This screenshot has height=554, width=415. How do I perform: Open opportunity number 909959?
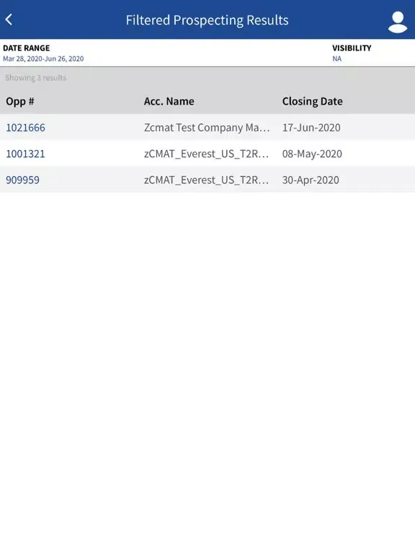pos(22,180)
